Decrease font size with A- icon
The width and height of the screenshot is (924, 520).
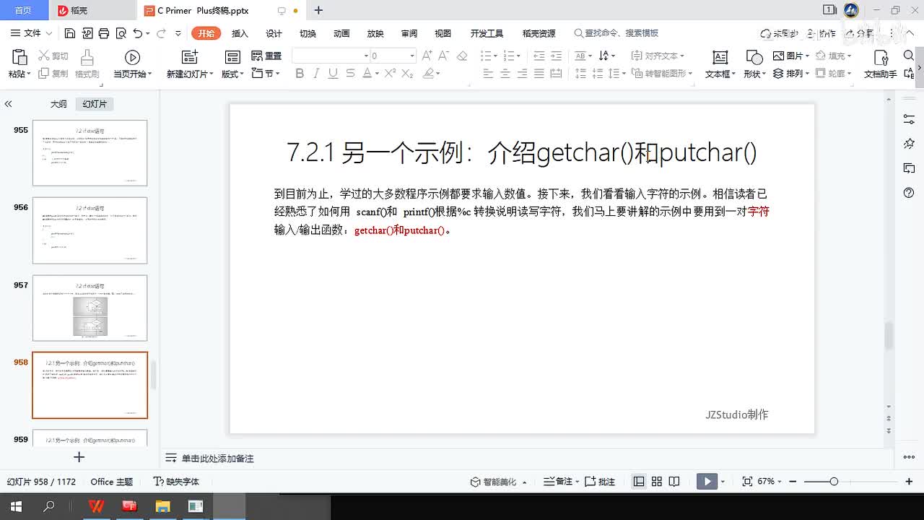(x=445, y=56)
